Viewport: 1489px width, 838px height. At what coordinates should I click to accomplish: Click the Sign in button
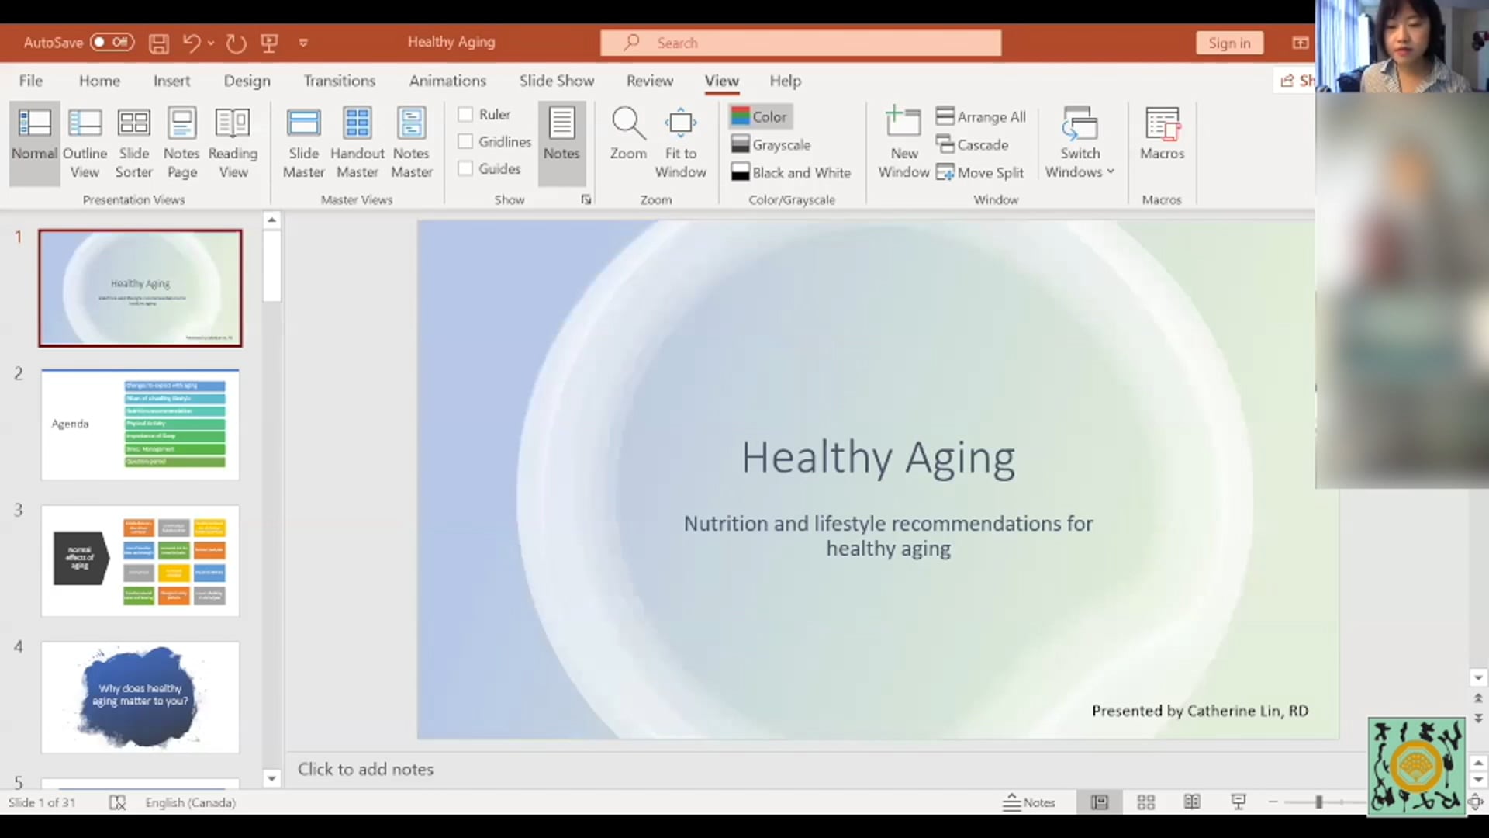point(1229,43)
